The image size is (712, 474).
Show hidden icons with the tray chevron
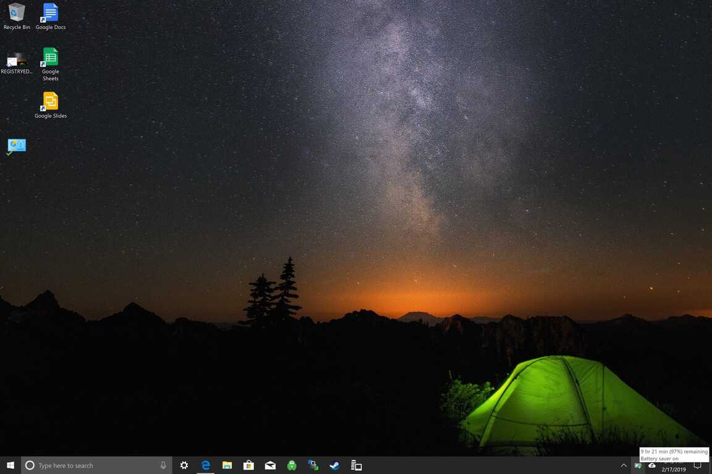624,465
